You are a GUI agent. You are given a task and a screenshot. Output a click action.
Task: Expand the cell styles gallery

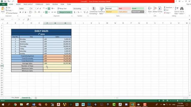click(145, 13)
